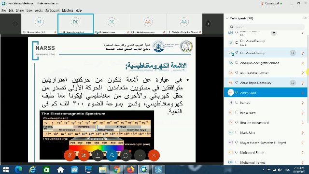Open the Edit menu
Screen dimensions: 309x174
coord(11,11)
